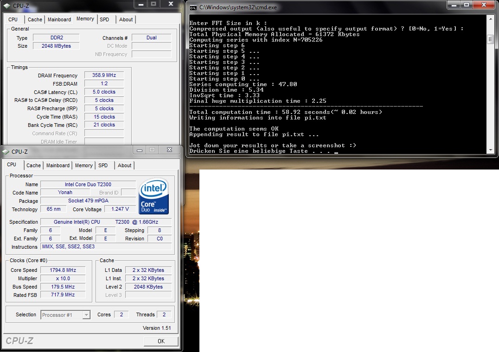Minimize the cmd.exe window
The height and width of the screenshot is (352, 499).
[454, 5]
